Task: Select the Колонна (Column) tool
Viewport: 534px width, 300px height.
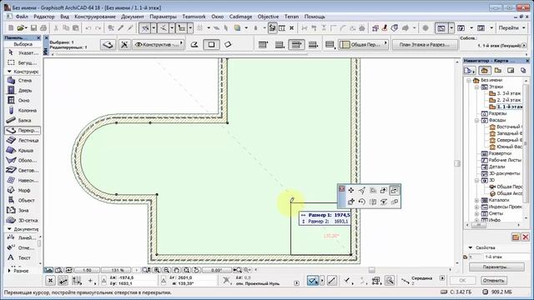Action: [23, 111]
